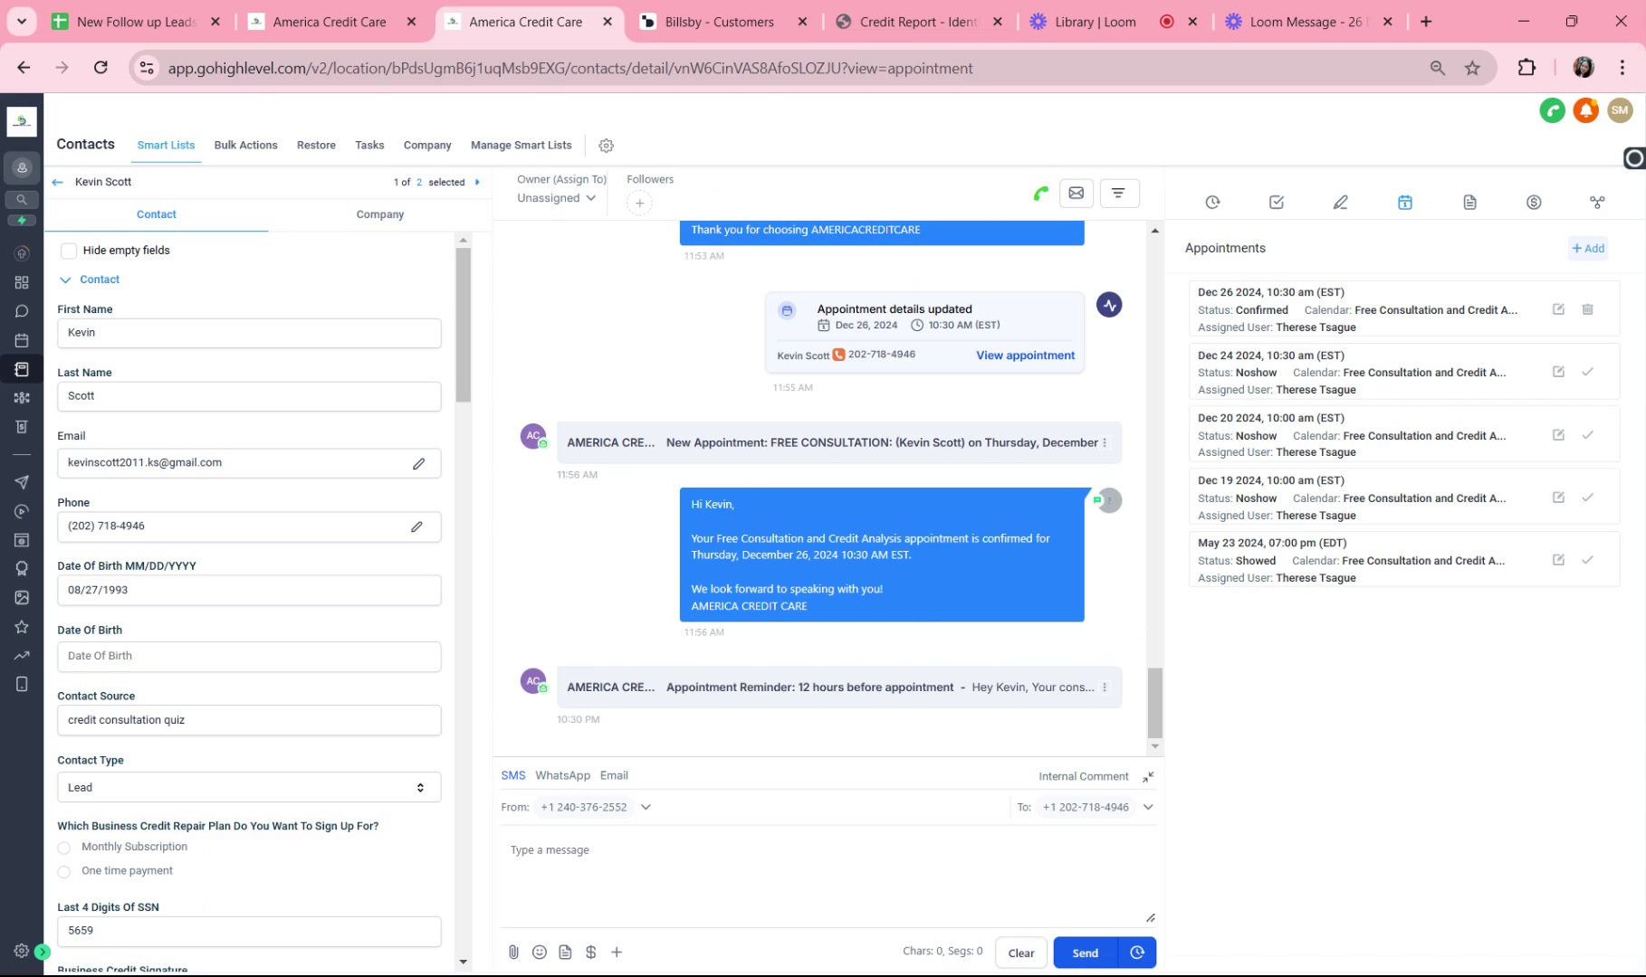Click the envelope email icon near filters
Image resolution: width=1646 pixels, height=977 pixels.
(x=1077, y=193)
